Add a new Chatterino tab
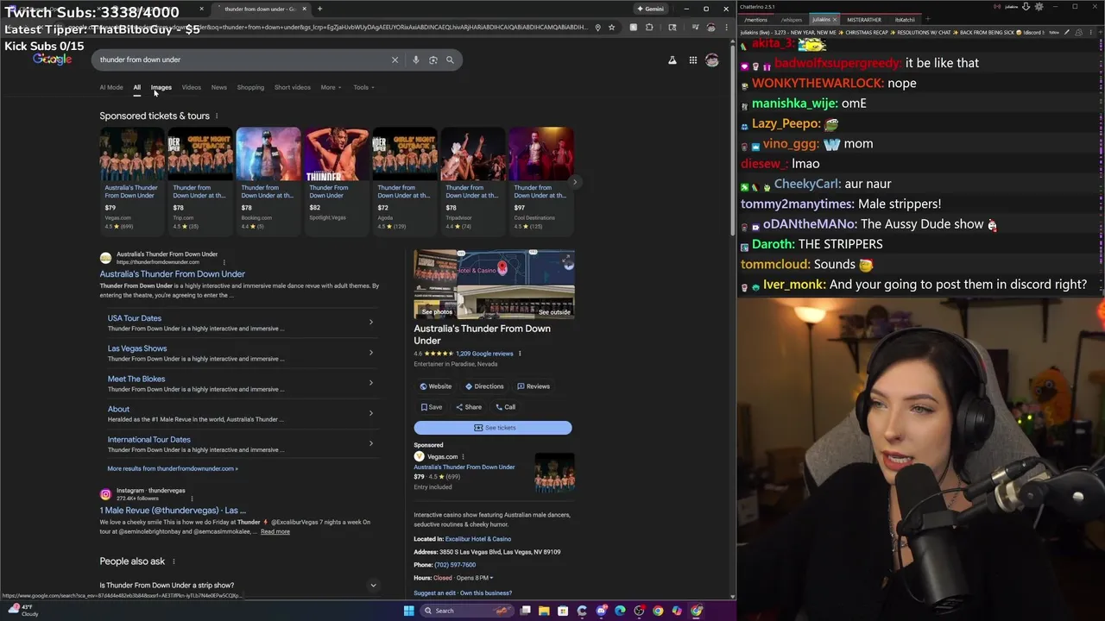This screenshot has height=621, width=1105. (x=928, y=19)
